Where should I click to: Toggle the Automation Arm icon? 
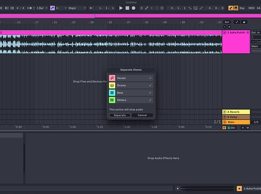(x=146, y=8)
